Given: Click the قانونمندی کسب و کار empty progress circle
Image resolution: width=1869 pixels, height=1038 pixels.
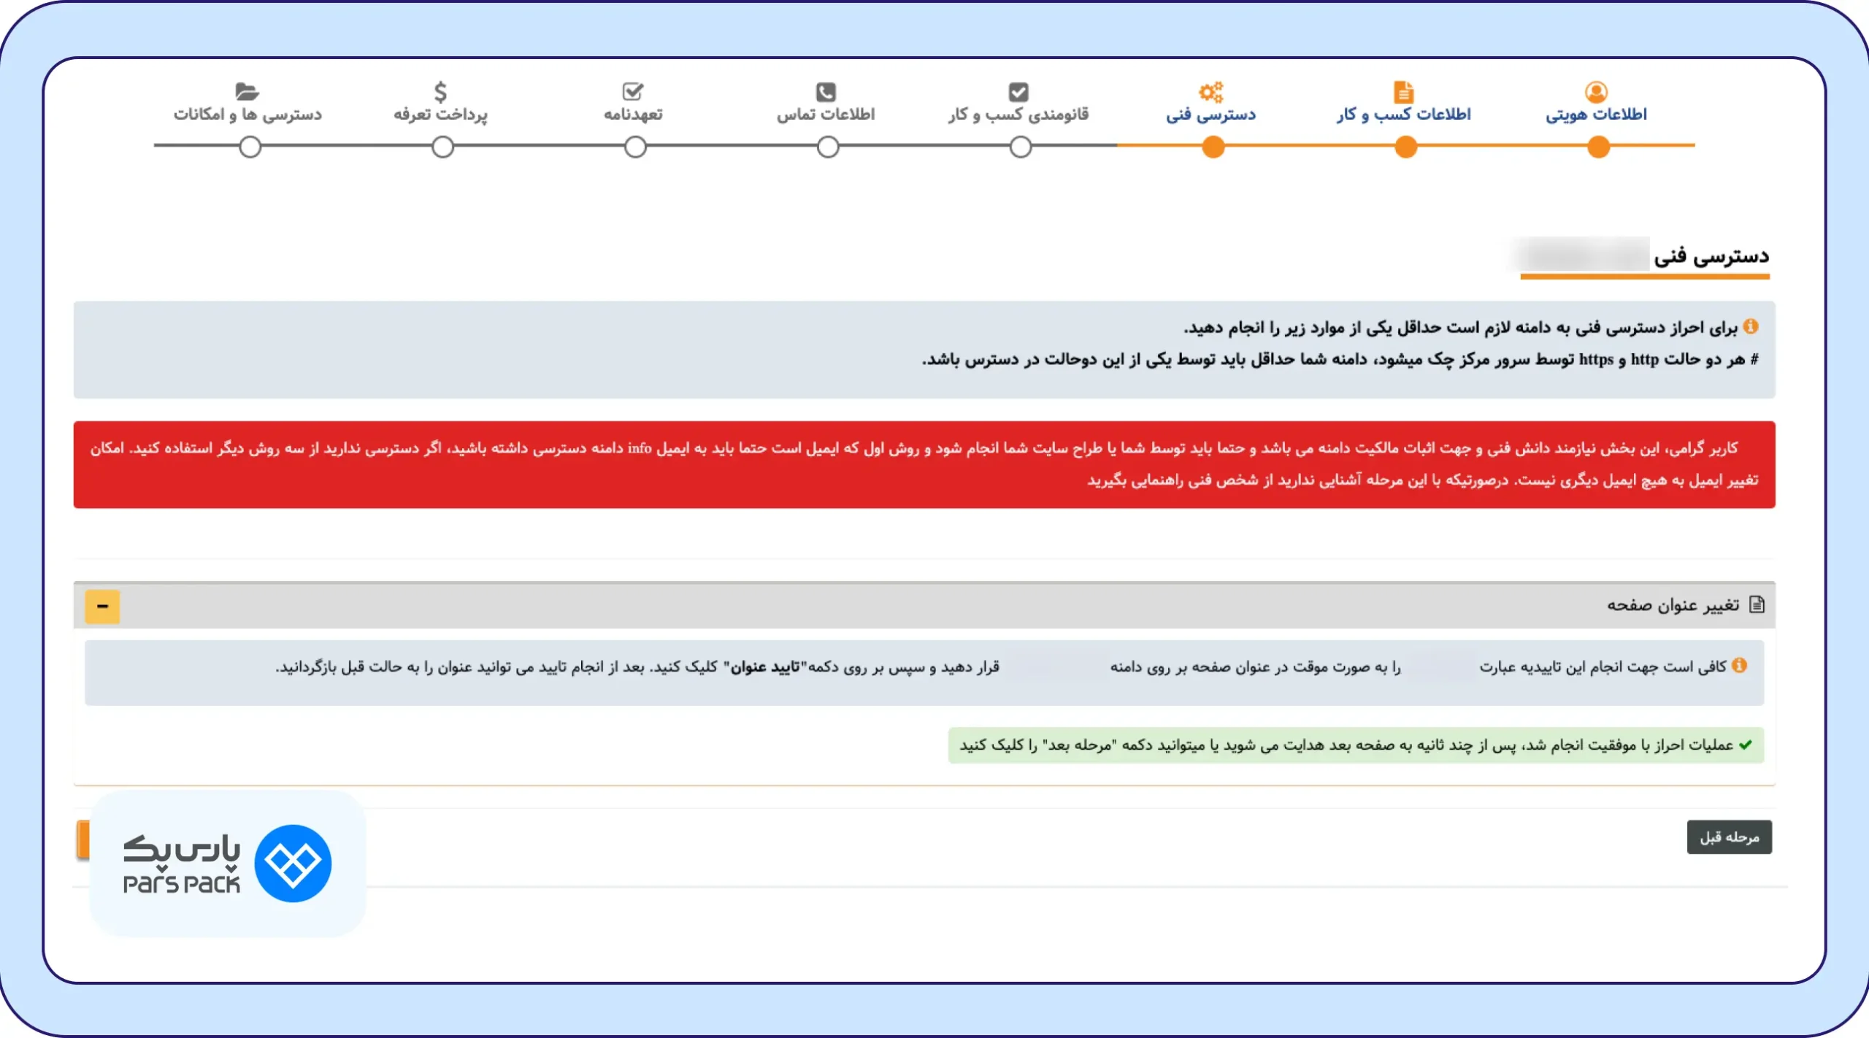Looking at the screenshot, I should click(x=1021, y=147).
